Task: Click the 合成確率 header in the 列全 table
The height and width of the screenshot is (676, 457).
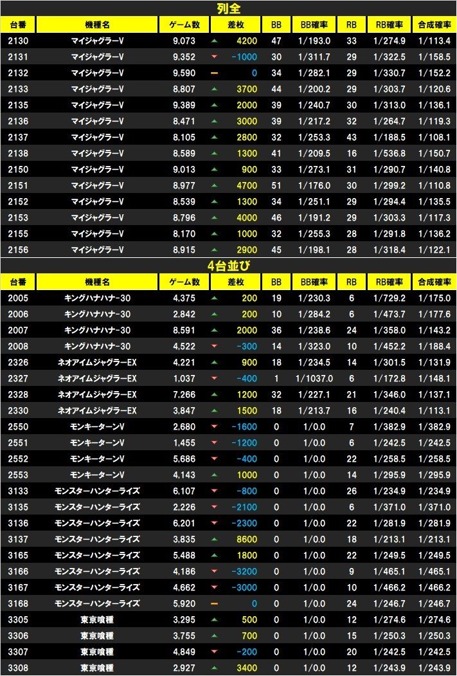Action: click(434, 24)
